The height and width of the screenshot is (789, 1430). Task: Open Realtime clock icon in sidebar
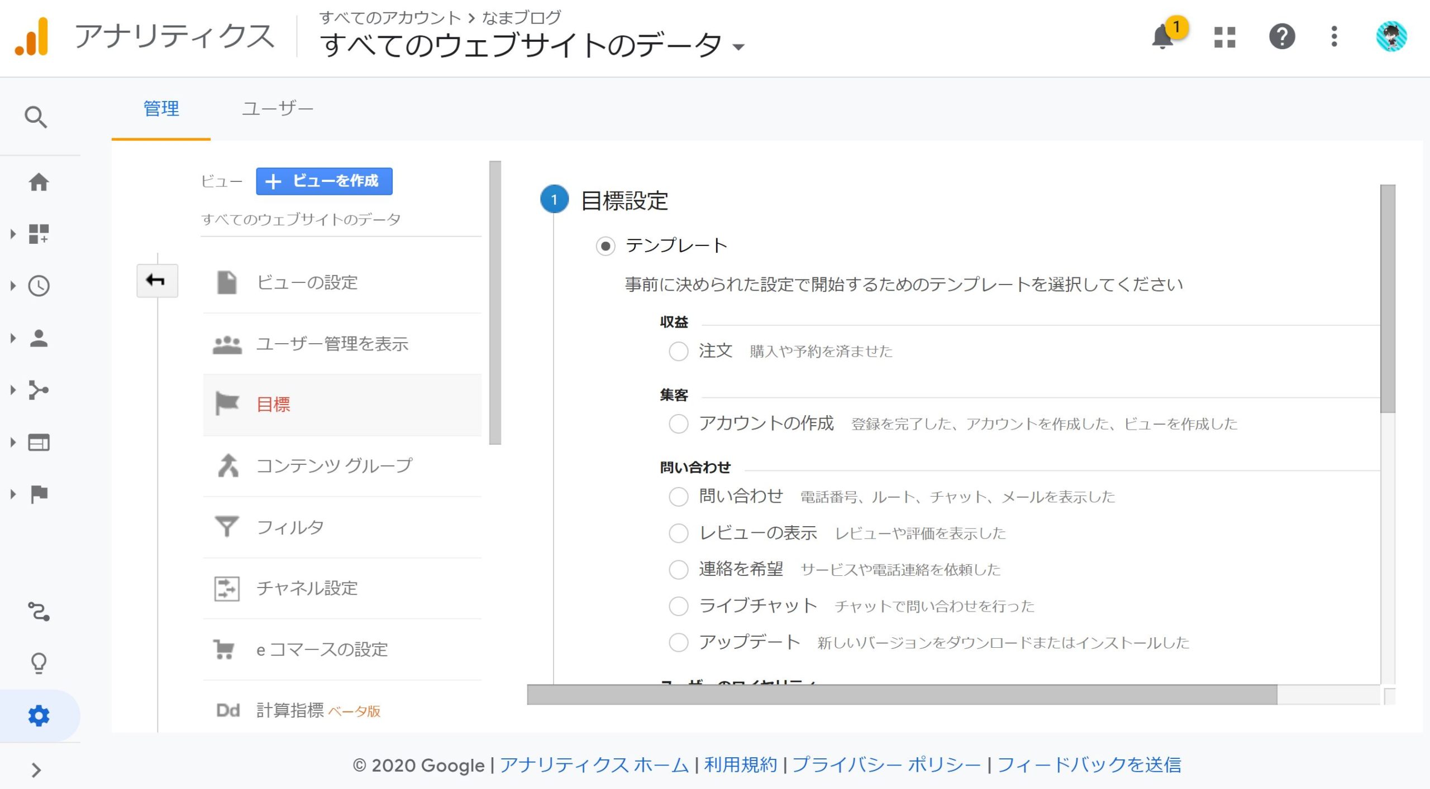tap(39, 286)
